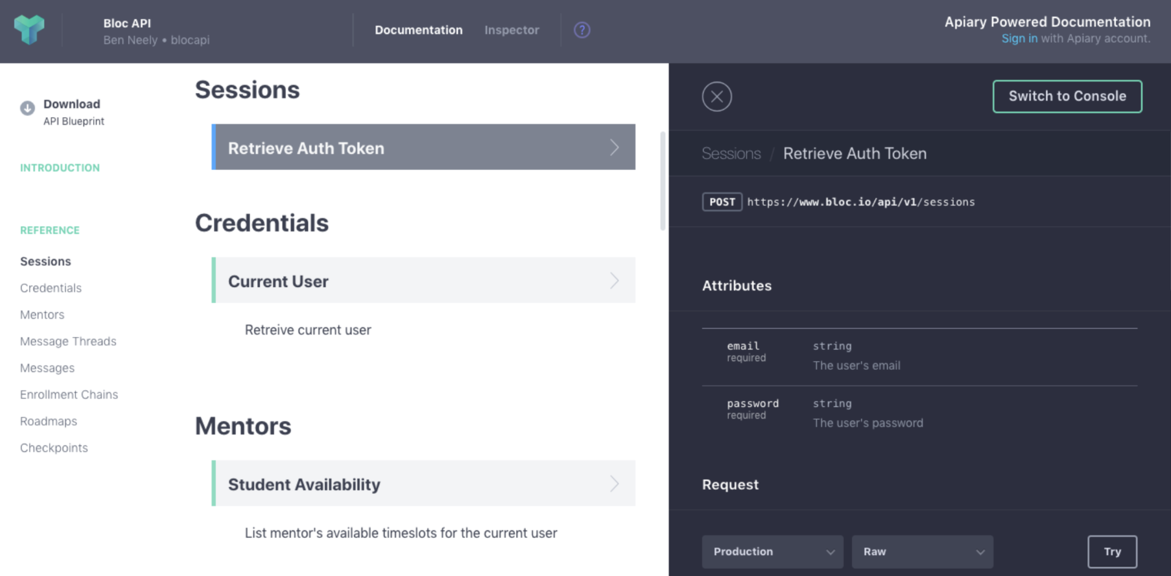Click the Download API Blueprint link
This screenshot has width=1171, height=576.
coord(73,112)
